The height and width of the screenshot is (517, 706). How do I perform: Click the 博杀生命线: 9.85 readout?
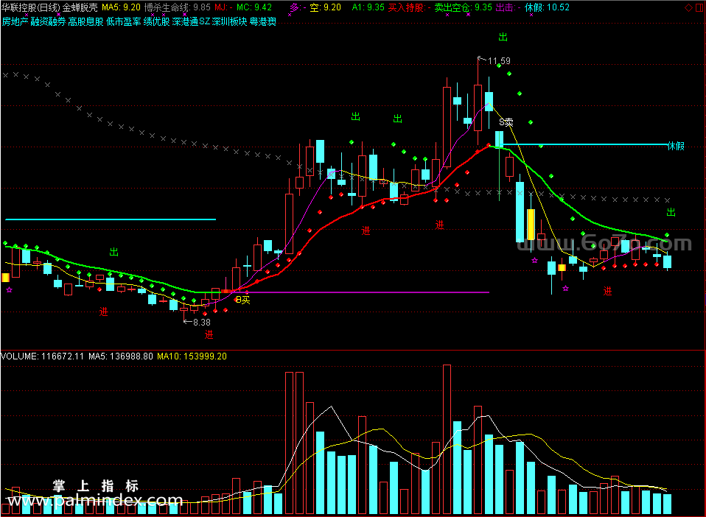click(178, 7)
